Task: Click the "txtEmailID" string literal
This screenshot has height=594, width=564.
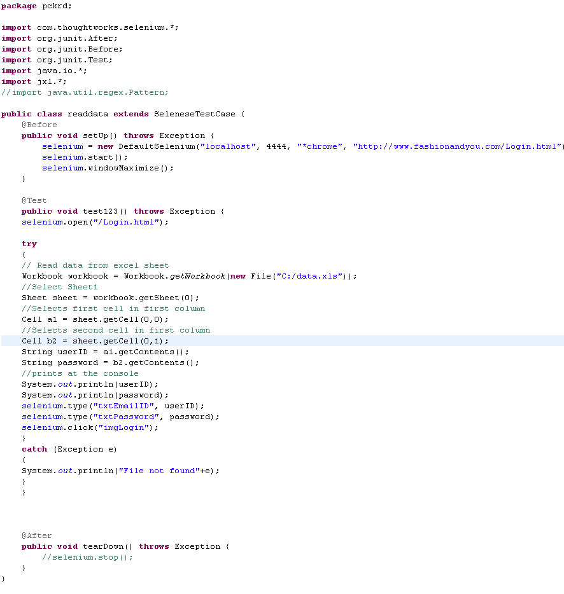Action: point(123,406)
